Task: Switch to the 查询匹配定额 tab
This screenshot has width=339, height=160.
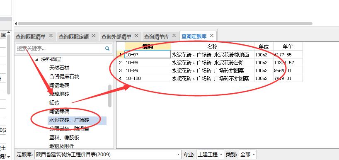Action: click(x=74, y=36)
